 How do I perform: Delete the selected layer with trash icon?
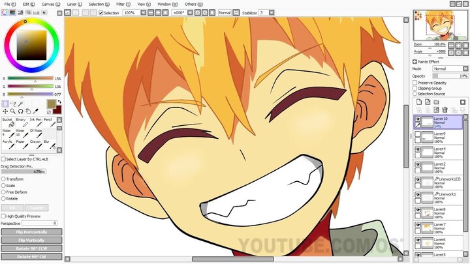tap(445, 110)
